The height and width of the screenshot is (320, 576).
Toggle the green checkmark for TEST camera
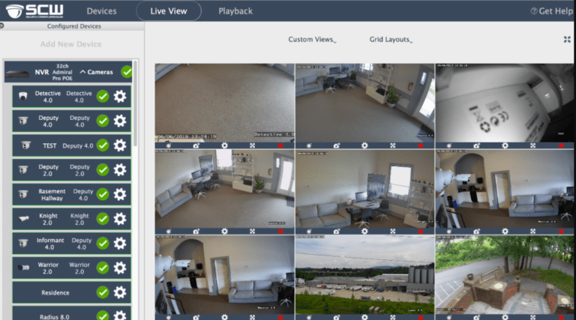(103, 145)
